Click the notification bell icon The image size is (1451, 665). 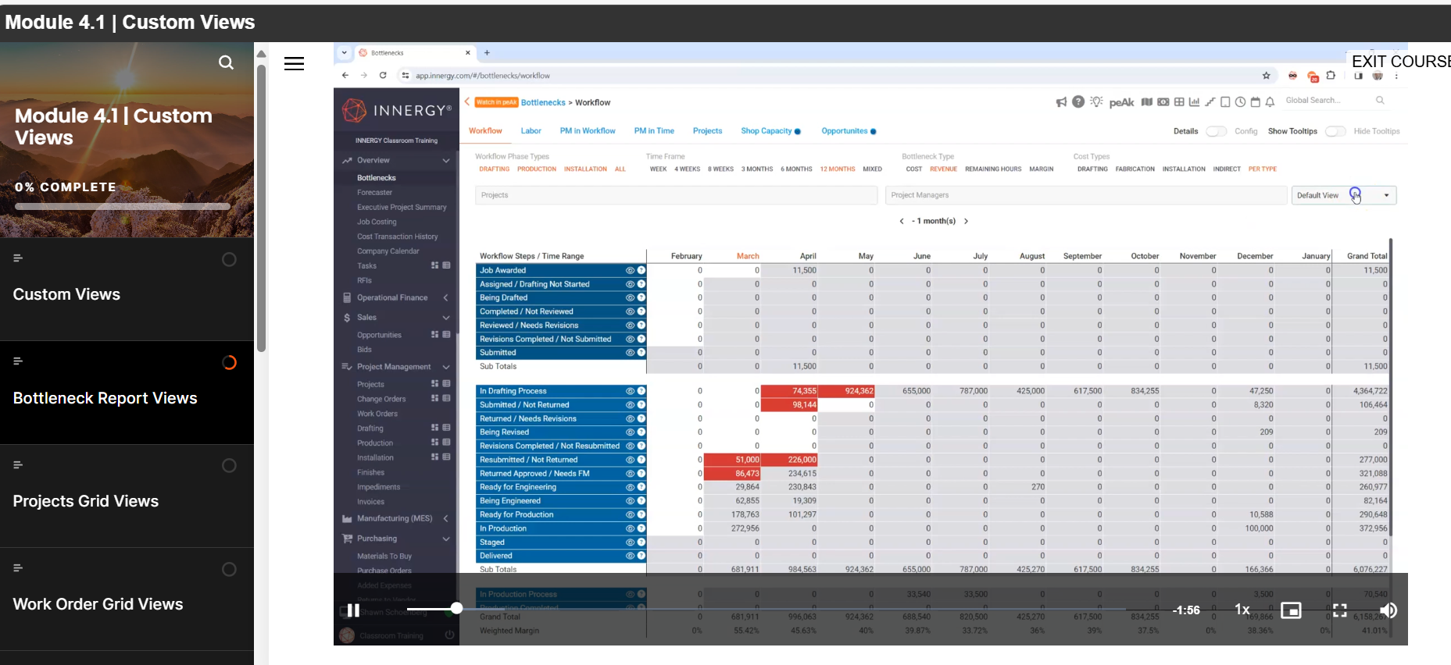click(x=1270, y=102)
